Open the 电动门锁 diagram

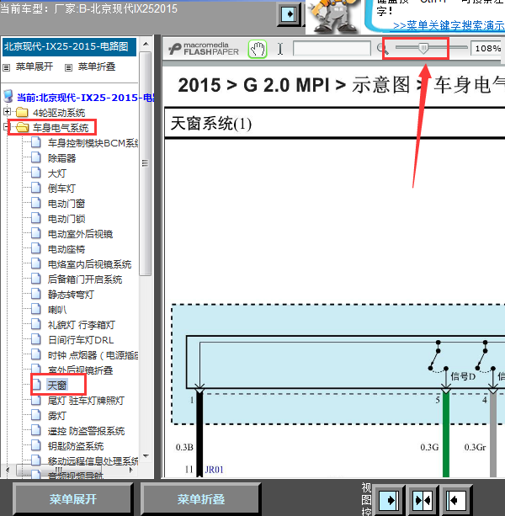(x=66, y=219)
